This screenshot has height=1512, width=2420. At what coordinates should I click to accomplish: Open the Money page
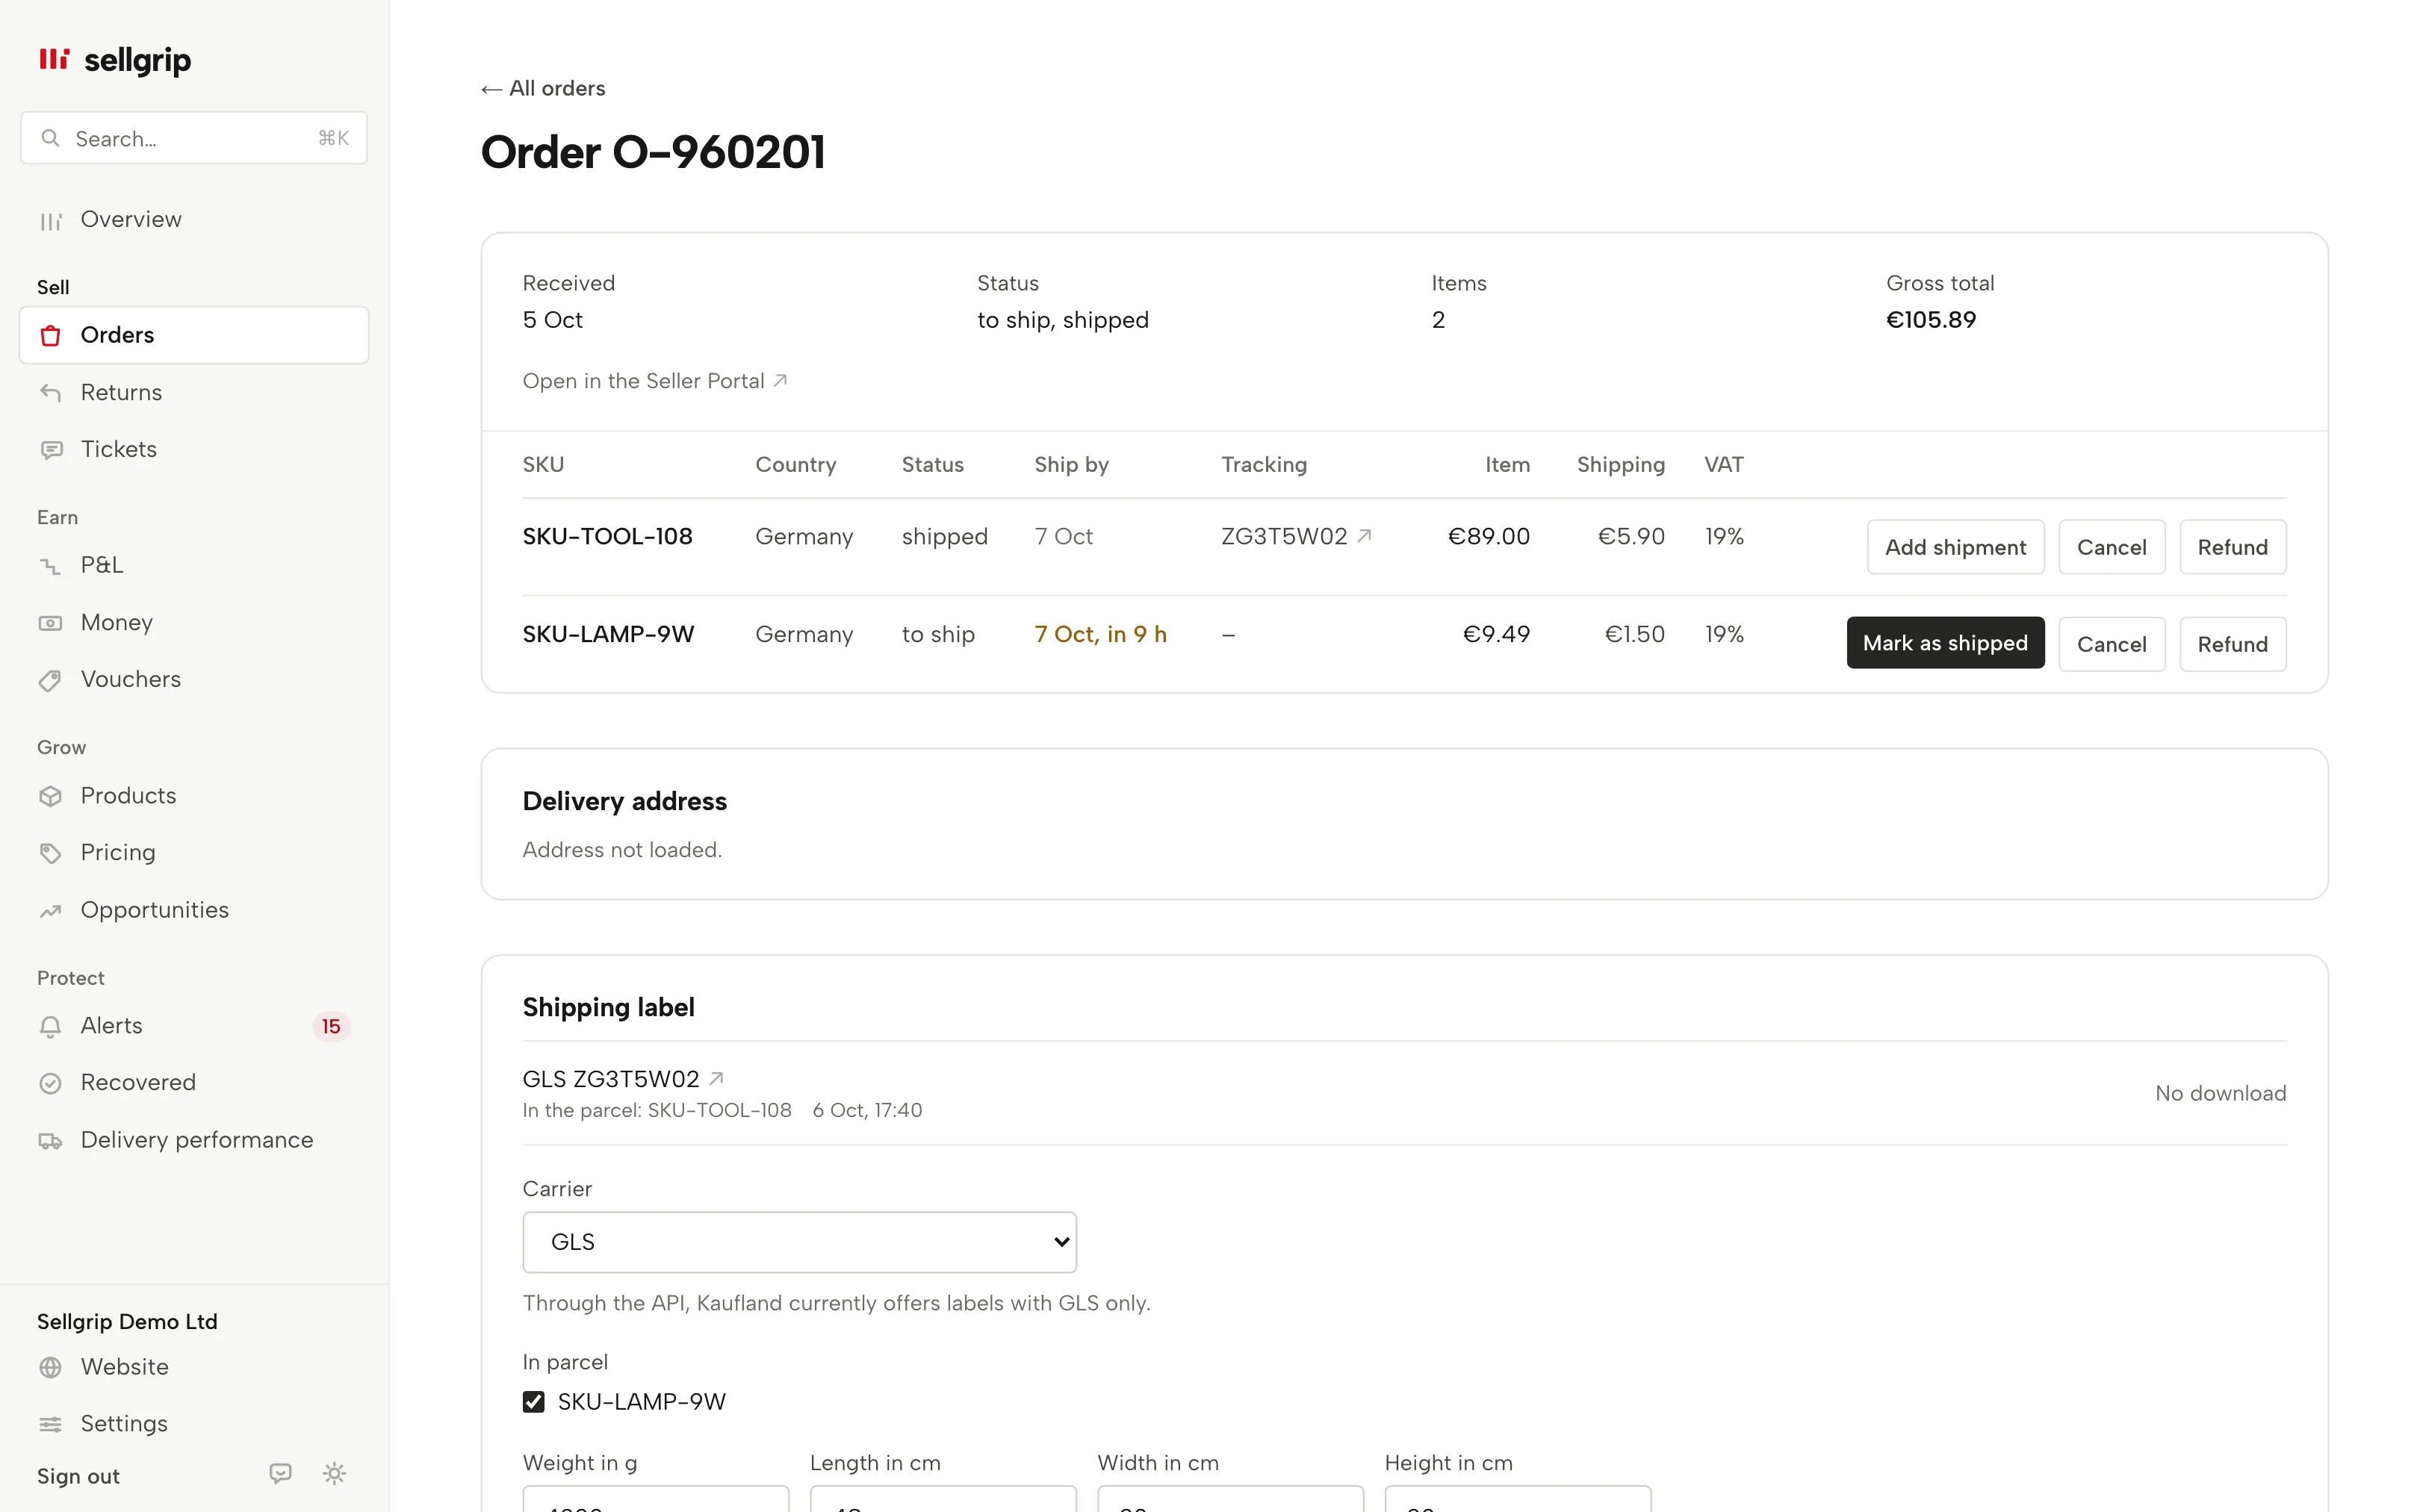(x=194, y=622)
